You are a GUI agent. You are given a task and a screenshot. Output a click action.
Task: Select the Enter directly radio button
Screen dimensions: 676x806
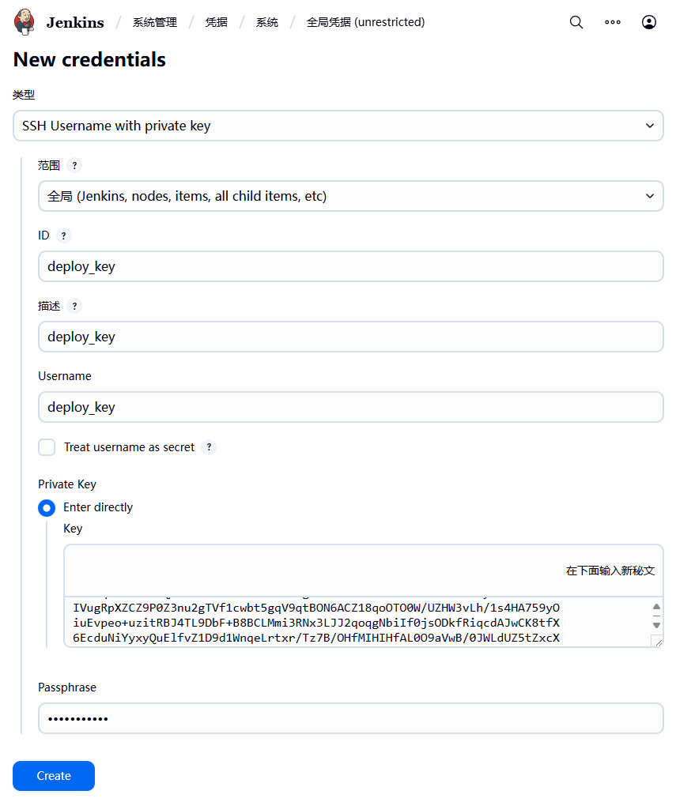47,508
